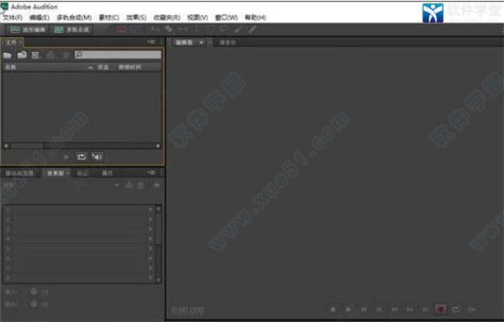504x322 pixels.
Task: Select the Marquee Selection tool
Action: [211, 30]
